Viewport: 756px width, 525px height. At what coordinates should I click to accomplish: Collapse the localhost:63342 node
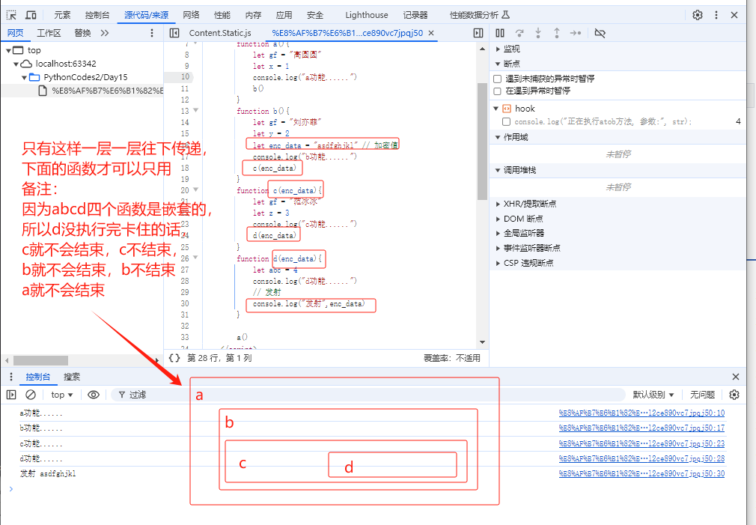16,64
